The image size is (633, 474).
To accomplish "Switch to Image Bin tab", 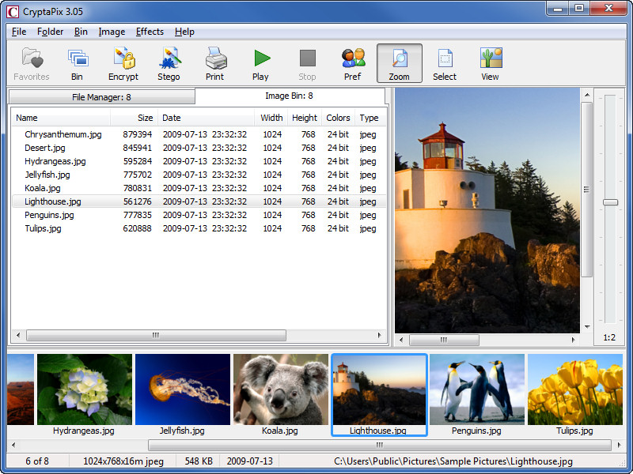I will click(289, 96).
